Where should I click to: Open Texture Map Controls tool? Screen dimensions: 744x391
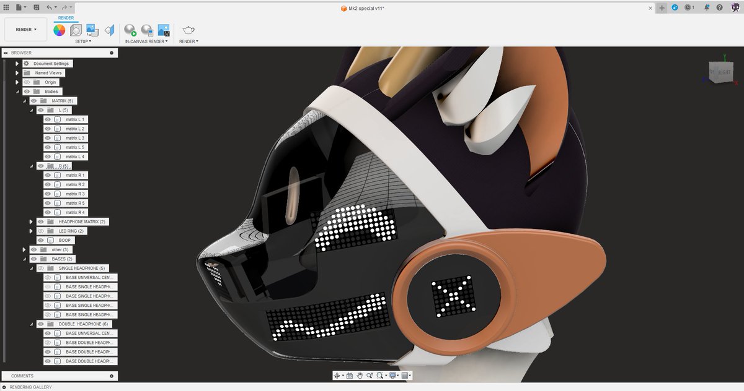click(x=109, y=30)
